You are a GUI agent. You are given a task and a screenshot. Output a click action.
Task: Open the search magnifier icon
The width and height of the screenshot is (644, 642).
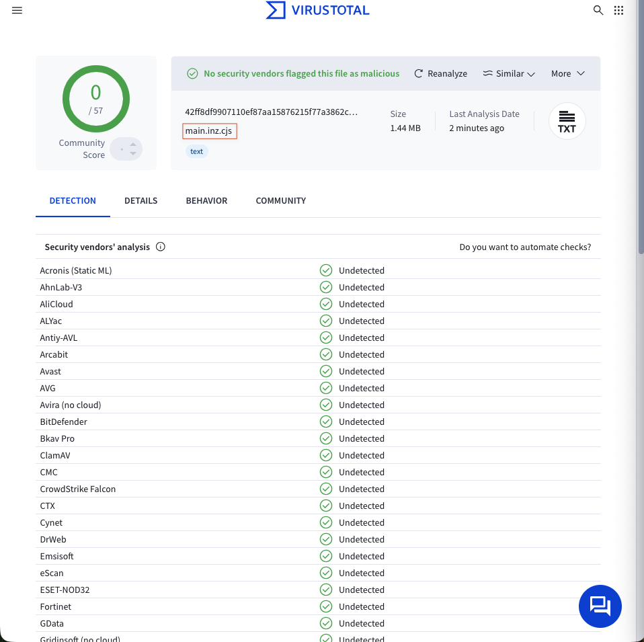click(598, 10)
